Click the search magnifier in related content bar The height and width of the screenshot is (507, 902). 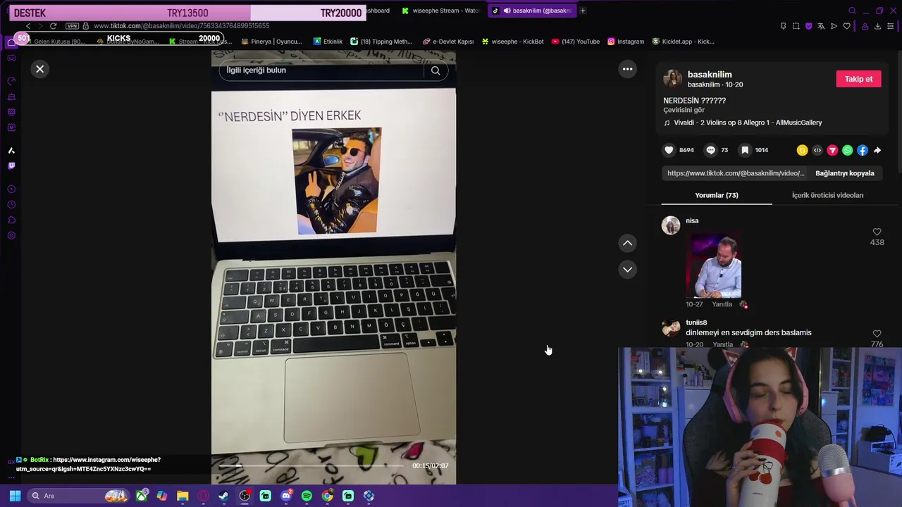[x=435, y=70]
